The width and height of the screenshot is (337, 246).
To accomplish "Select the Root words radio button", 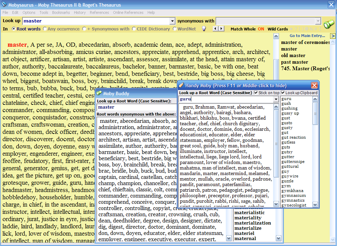I will click(x=14, y=29).
